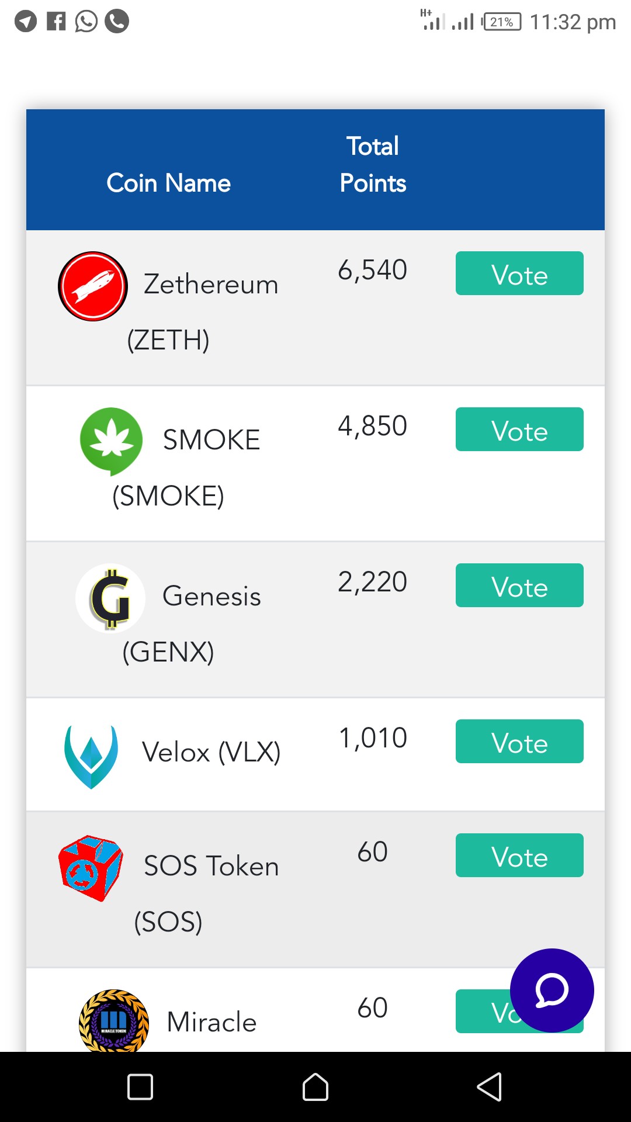
Task: Vote for SMOKE coin
Action: pos(519,430)
